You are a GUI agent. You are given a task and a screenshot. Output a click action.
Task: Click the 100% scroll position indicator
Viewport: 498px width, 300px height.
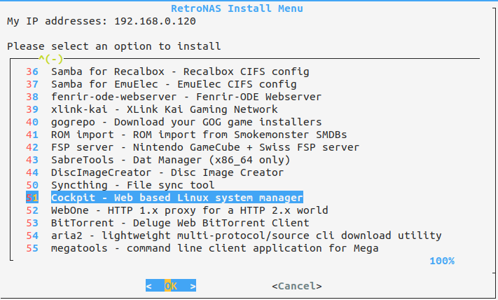[x=442, y=261]
